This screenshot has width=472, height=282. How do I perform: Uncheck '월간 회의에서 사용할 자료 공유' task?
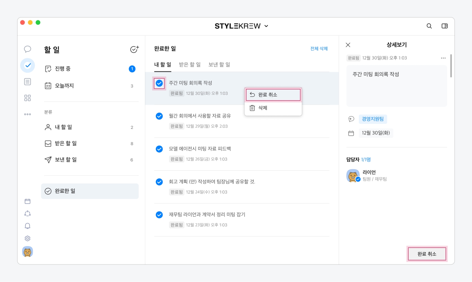click(x=159, y=116)
